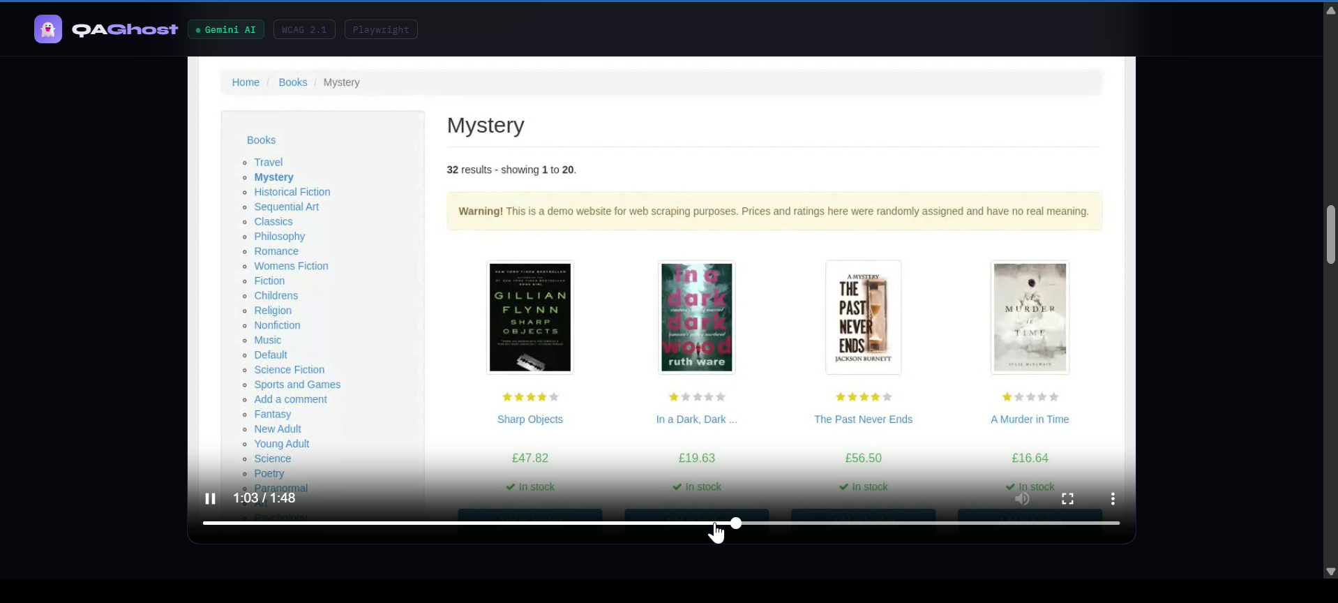The width and height of the screenshot is (1338, 603).
Task: Open The Past Never Ends cover
Action: (x=864, y=318)
